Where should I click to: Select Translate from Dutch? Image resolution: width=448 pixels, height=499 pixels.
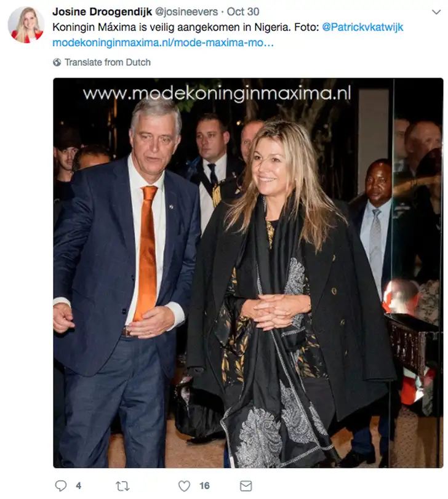pyautogui.click(x=108, y=62)
